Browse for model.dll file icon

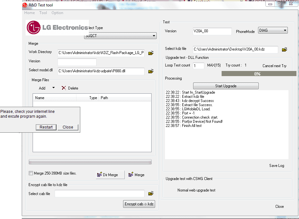point(151,71)
